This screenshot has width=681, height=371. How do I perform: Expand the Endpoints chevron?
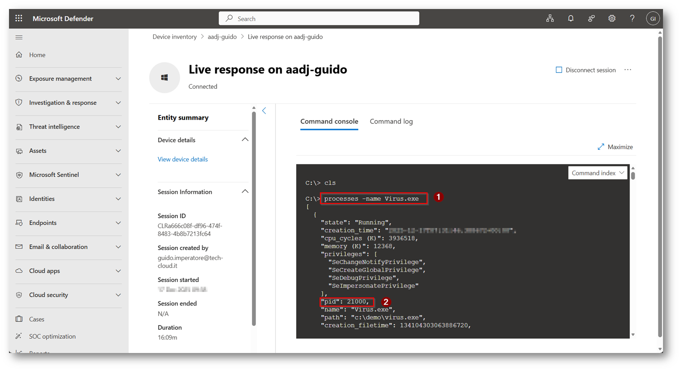[118, 223]
